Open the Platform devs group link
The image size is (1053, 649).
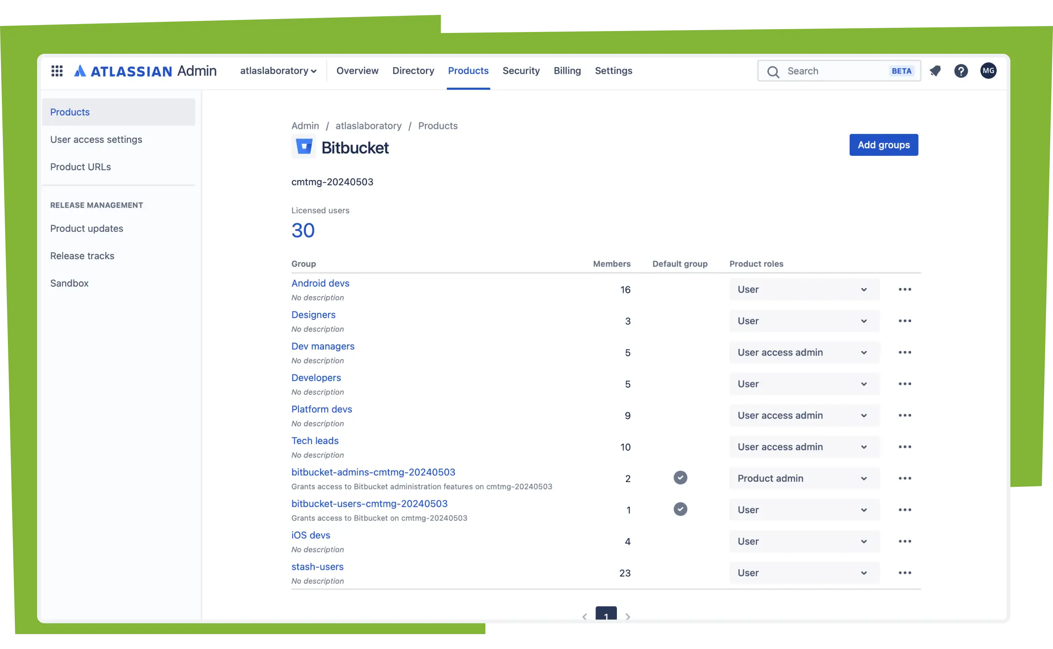[x=322, y=409]
